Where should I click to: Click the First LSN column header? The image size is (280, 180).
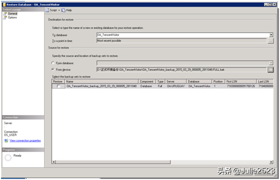tap(240, 81)
